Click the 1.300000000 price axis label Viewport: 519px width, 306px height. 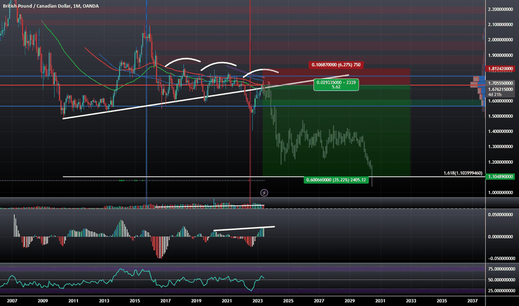click(x=500, y=146)
